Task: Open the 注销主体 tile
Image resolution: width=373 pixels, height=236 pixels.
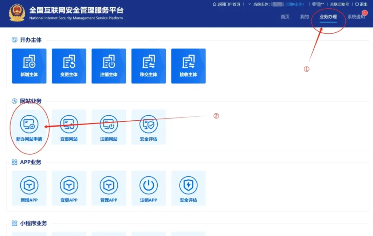Action: click(x=109, y=66)
